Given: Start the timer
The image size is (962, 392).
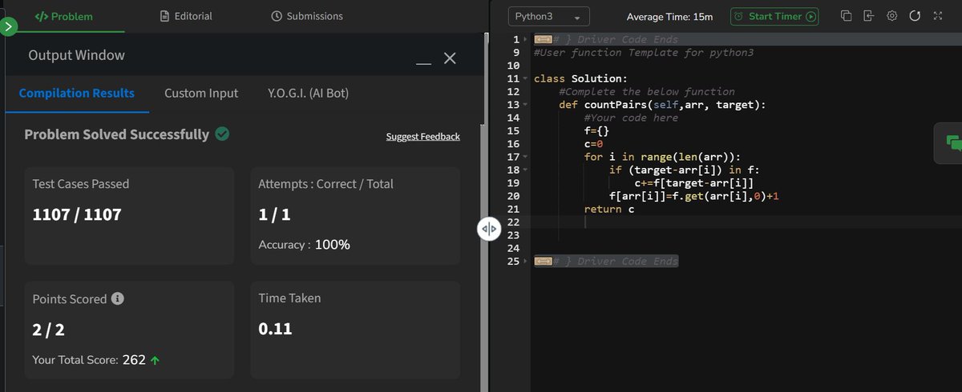Looking at the screenshot, I should (x=774, y=16).
